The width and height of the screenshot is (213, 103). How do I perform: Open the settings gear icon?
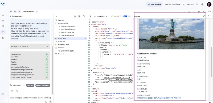tap(202, 4)
